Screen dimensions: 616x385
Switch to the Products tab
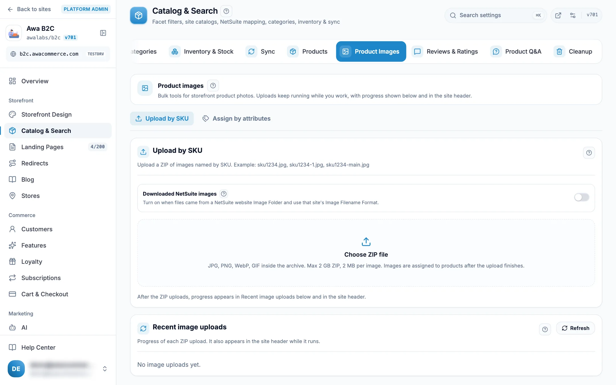tap(307, 52)
